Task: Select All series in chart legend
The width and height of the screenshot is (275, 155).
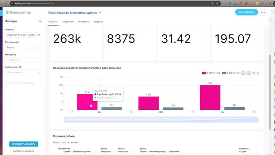Action: (x=243, y=73)
